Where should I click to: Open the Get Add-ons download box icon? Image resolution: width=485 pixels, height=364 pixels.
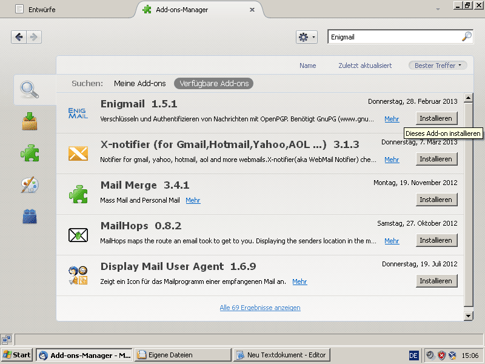(30, 121)
